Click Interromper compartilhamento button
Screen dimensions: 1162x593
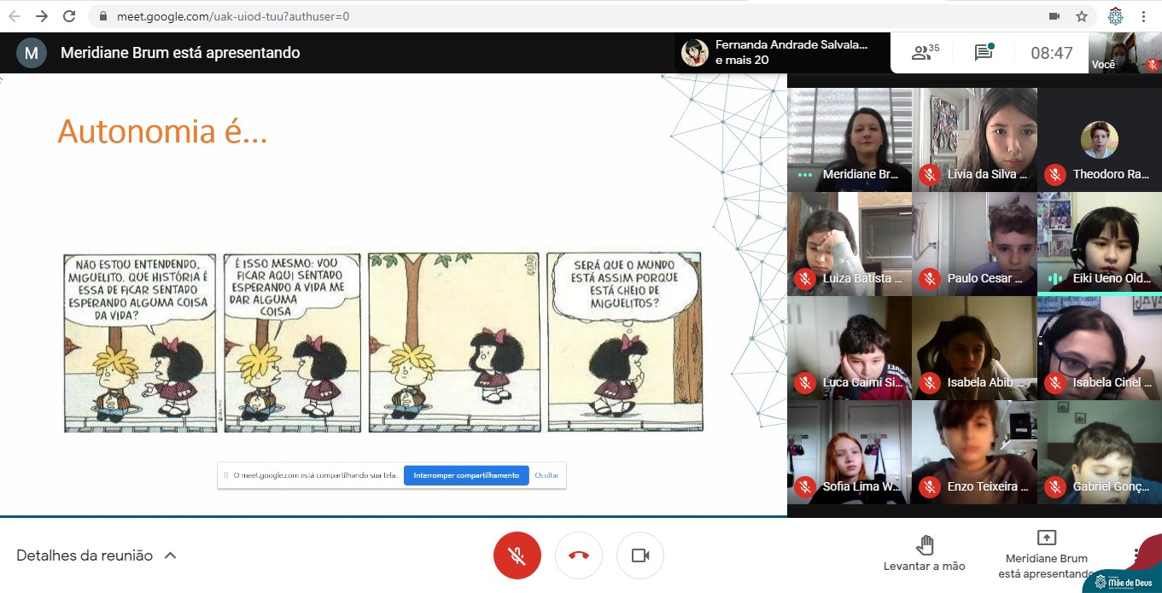pos(466,475)
